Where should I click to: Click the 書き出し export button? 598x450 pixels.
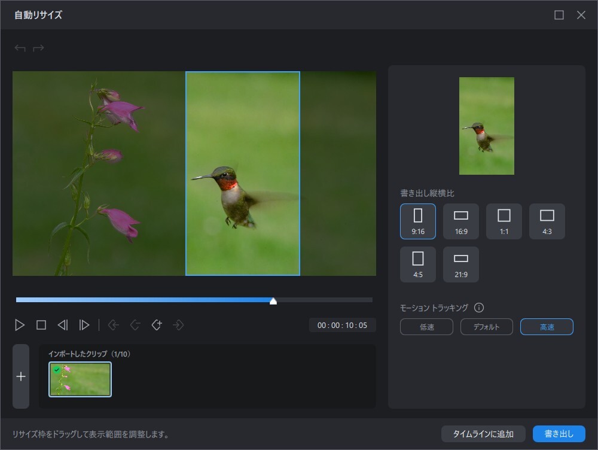tap(559, 434)
